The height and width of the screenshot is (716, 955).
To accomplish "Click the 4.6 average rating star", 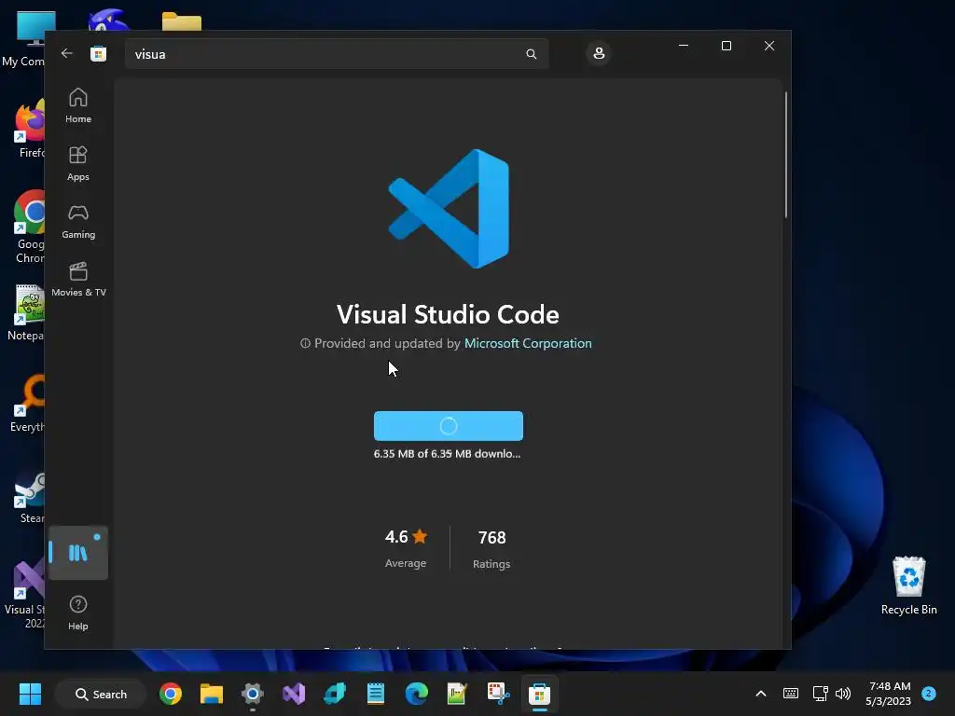I will (x=420, y=536).
